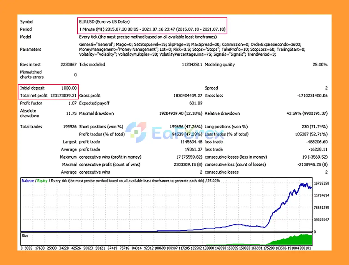Click the Initial deposit value 1000.00
Image resolution: width=349 pixels, height=265 pixels.
(x=69, y=88)
